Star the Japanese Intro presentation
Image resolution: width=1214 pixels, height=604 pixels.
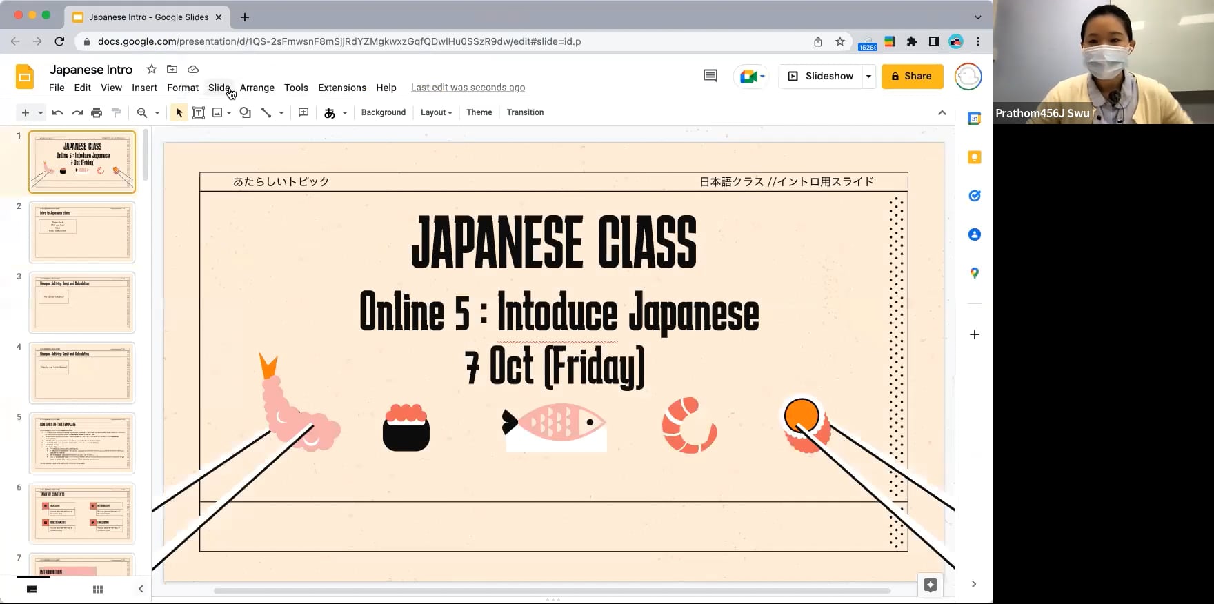pos(152,69)
